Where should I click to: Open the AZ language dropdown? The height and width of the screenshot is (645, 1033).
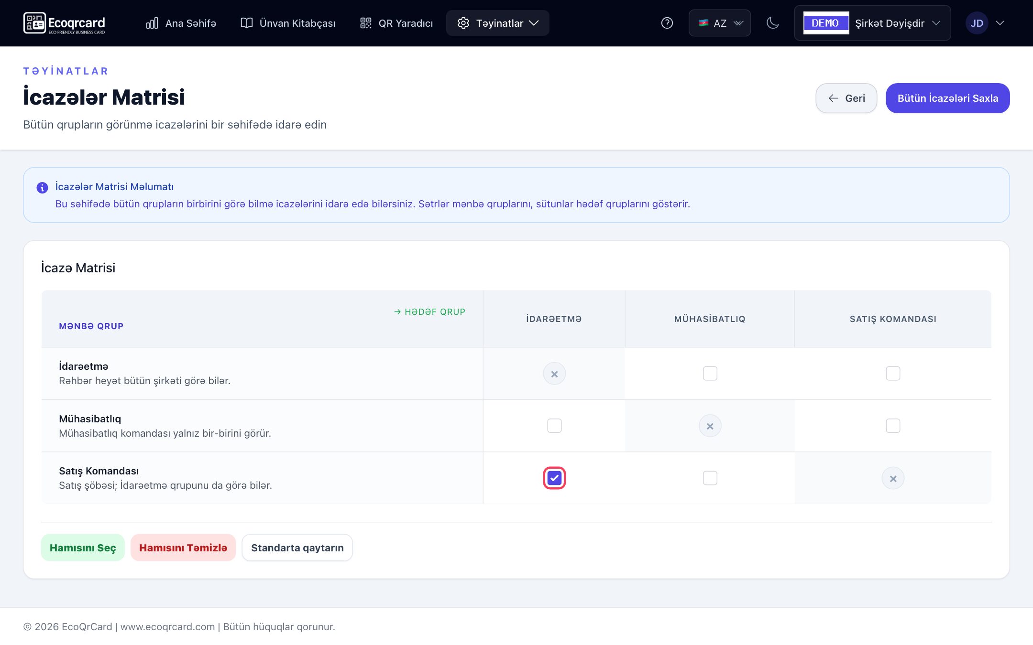click(720, 23)
